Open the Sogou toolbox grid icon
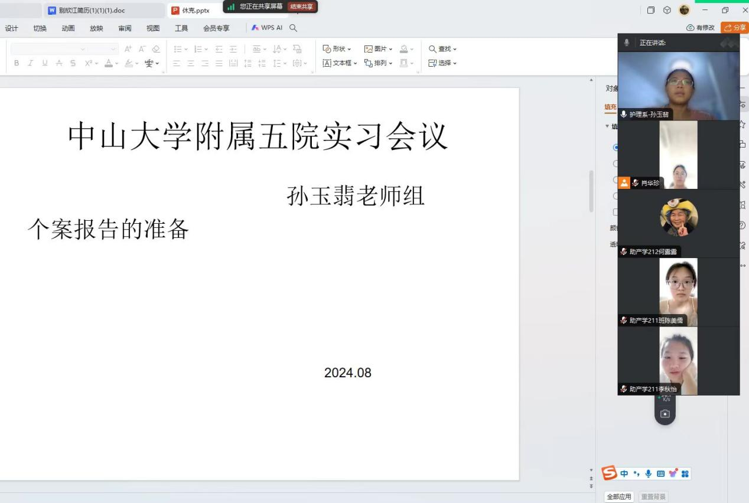This screenshot has width=749, height=503. click(x=685, y=473)
